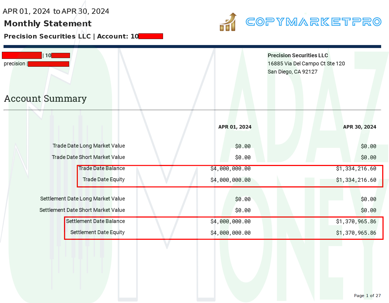This screenshot has width=389, height=303.
Task: Click the Trade Date Long Market Value label
Action: [x=89, y=146]
